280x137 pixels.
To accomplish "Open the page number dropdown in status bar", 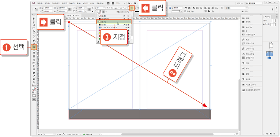I will tap(54, 134).
